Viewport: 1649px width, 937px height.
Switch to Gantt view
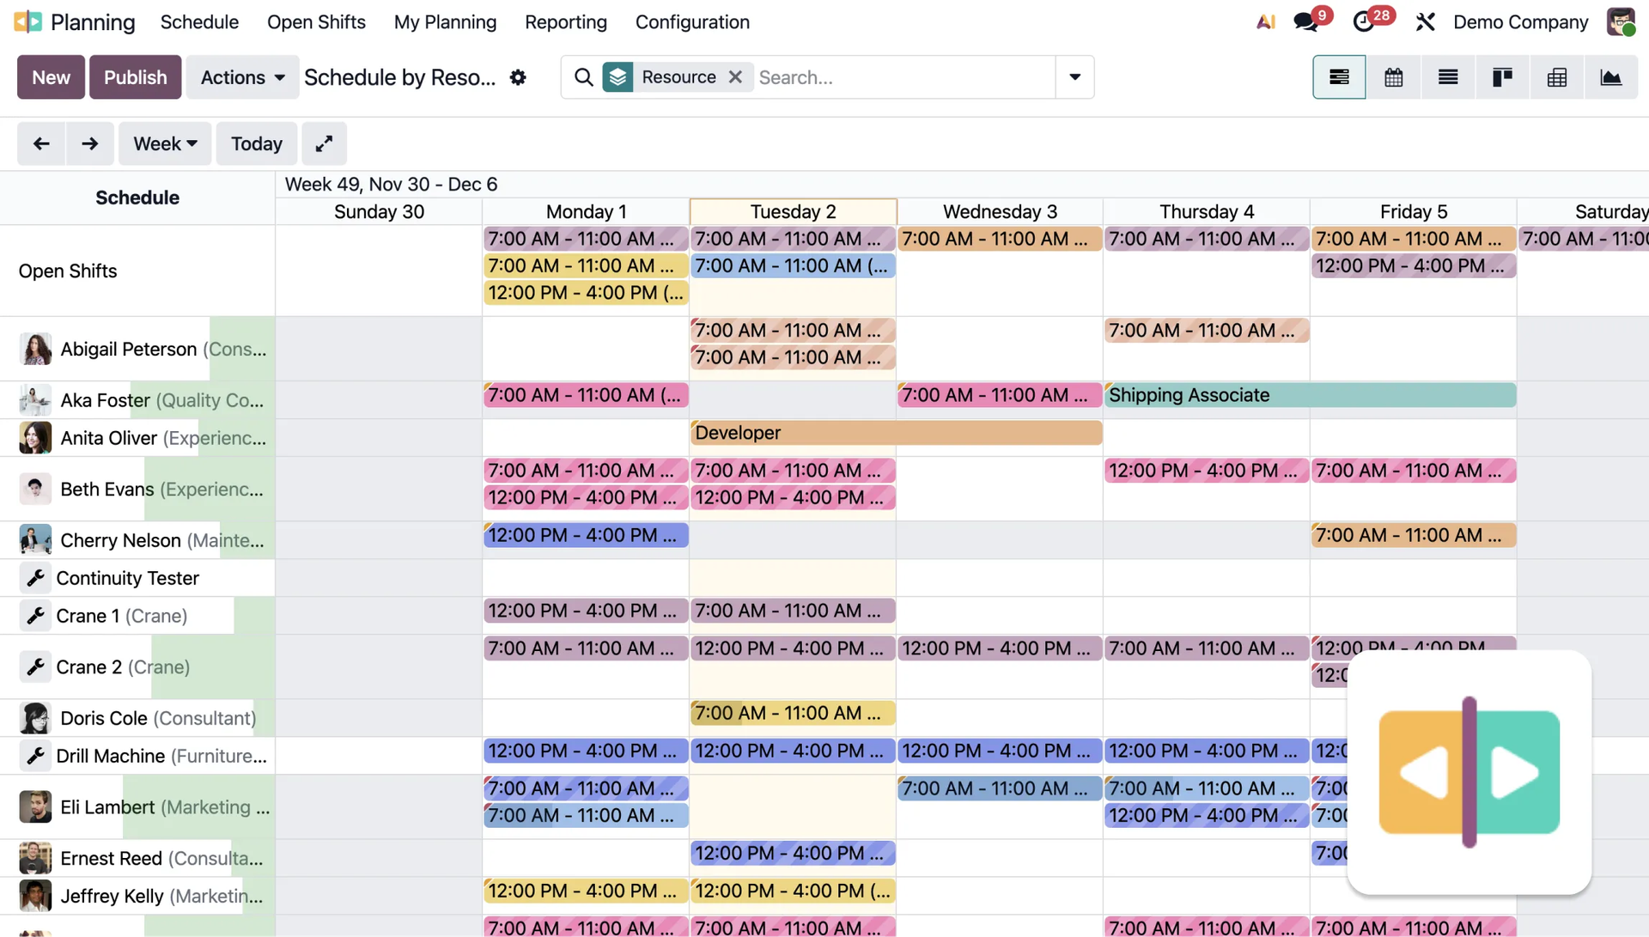click(x=1339, y=77)
